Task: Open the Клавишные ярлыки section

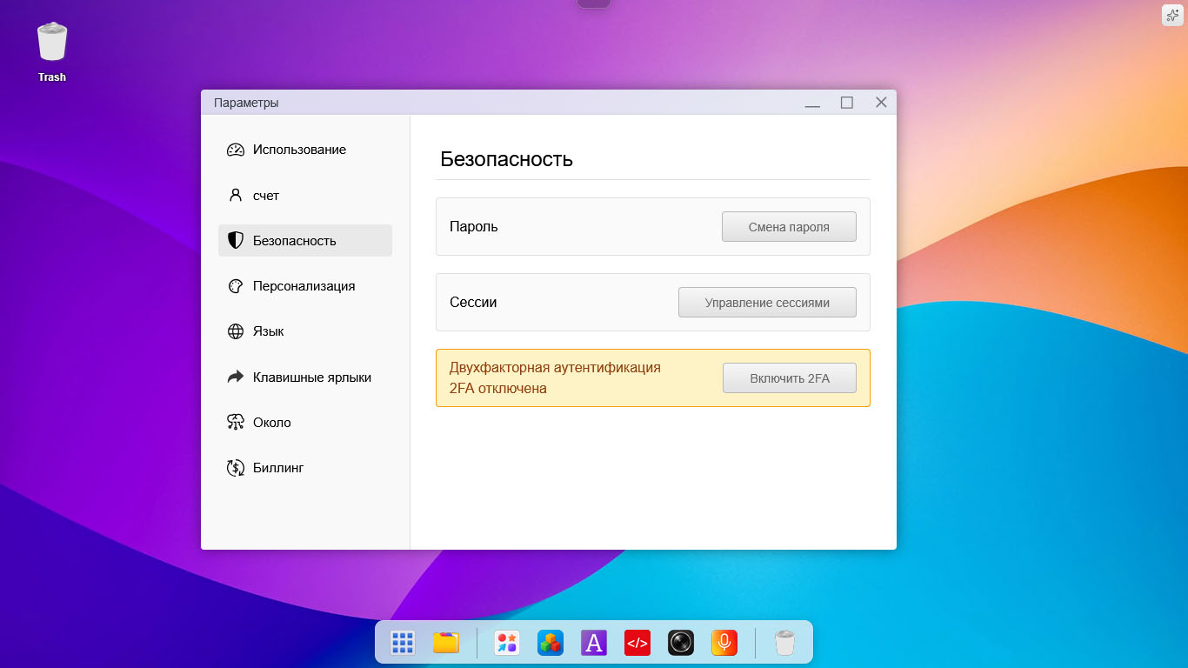Action: (x=305, y=377)
